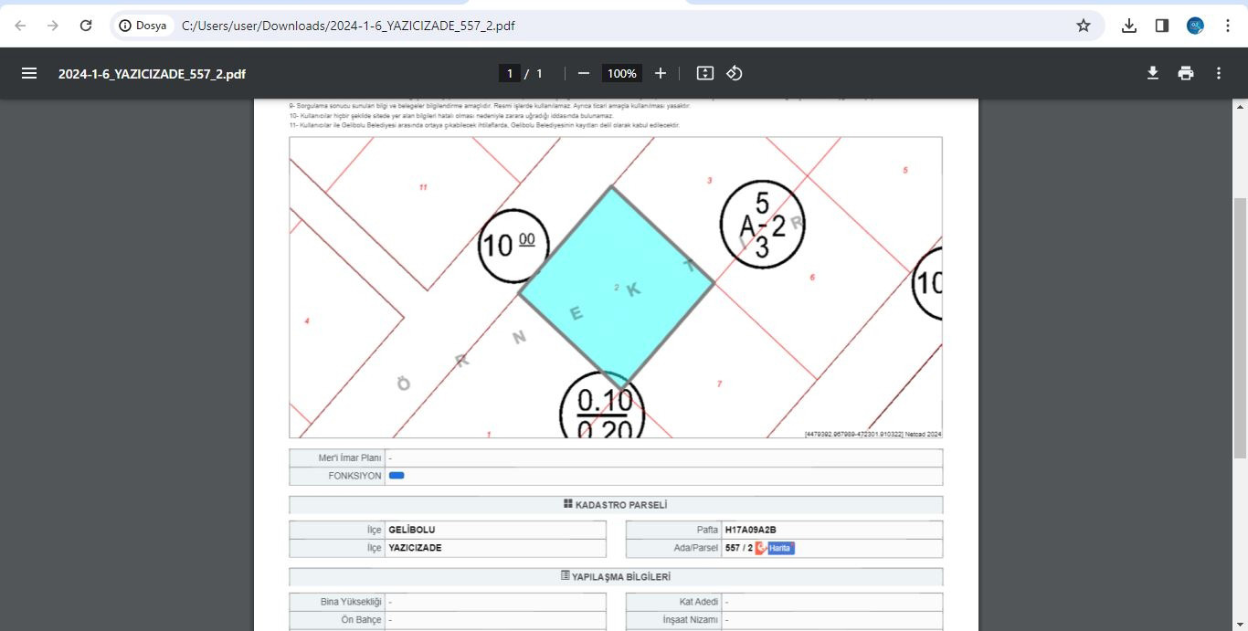
Task: Click the zoom out minus button
Action: tap(584, 73)
